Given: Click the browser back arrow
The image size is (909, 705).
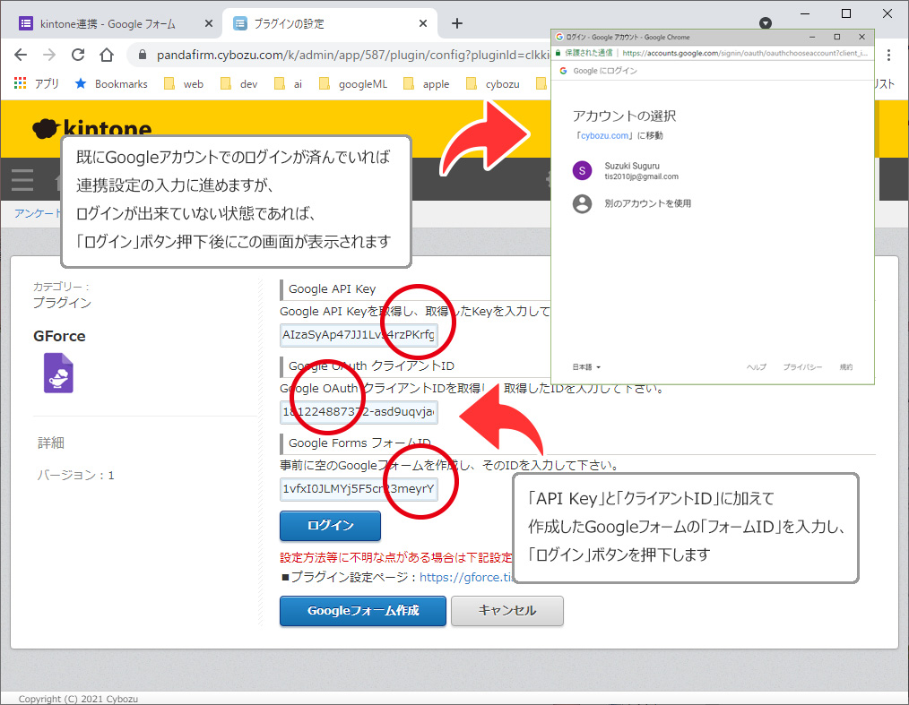Looking at the screenshot, I should [22, 55].
